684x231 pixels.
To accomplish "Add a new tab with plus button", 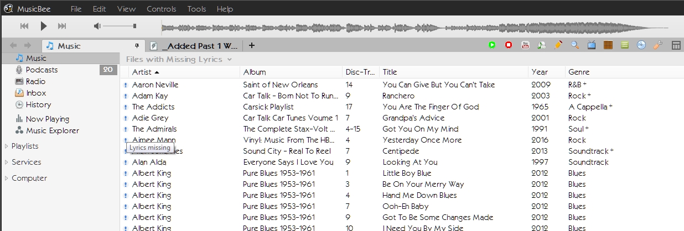I will (252, 45).
